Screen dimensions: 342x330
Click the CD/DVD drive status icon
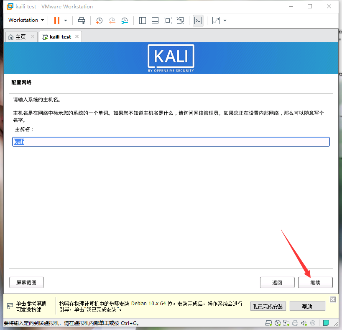[278, 323]
